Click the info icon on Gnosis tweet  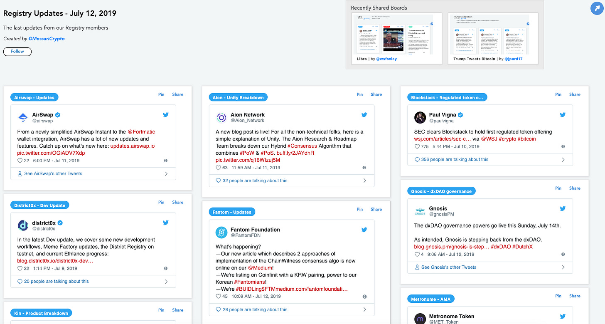[563, 254]
